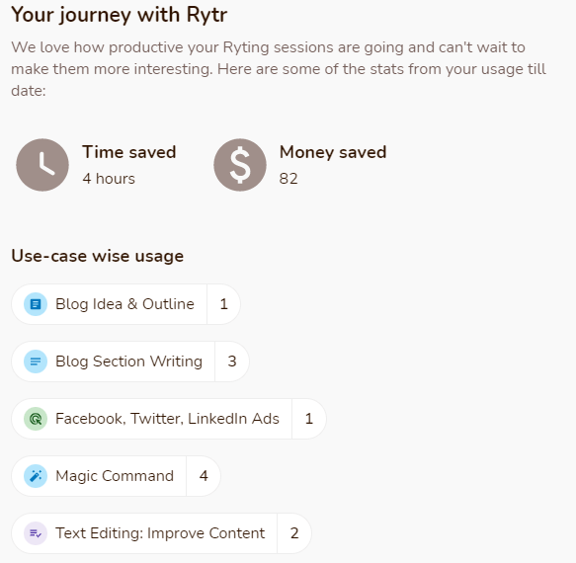Click the Money saved value 82
Viewport: 576px width, 563px height.
pos(288,179)
